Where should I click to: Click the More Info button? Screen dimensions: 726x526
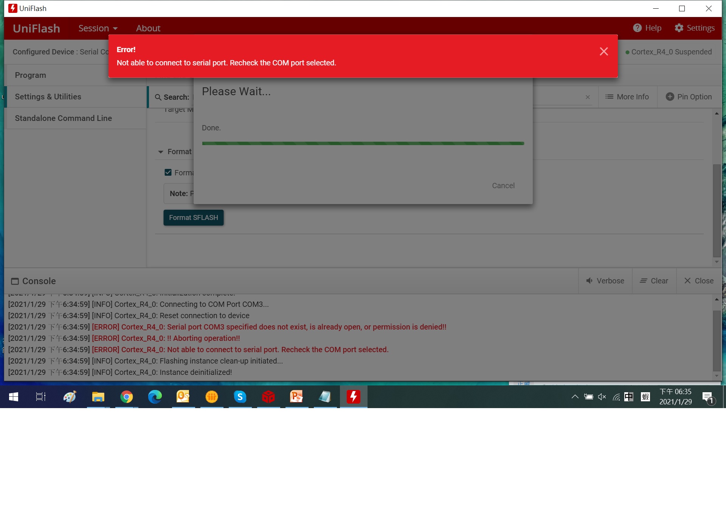627,97
